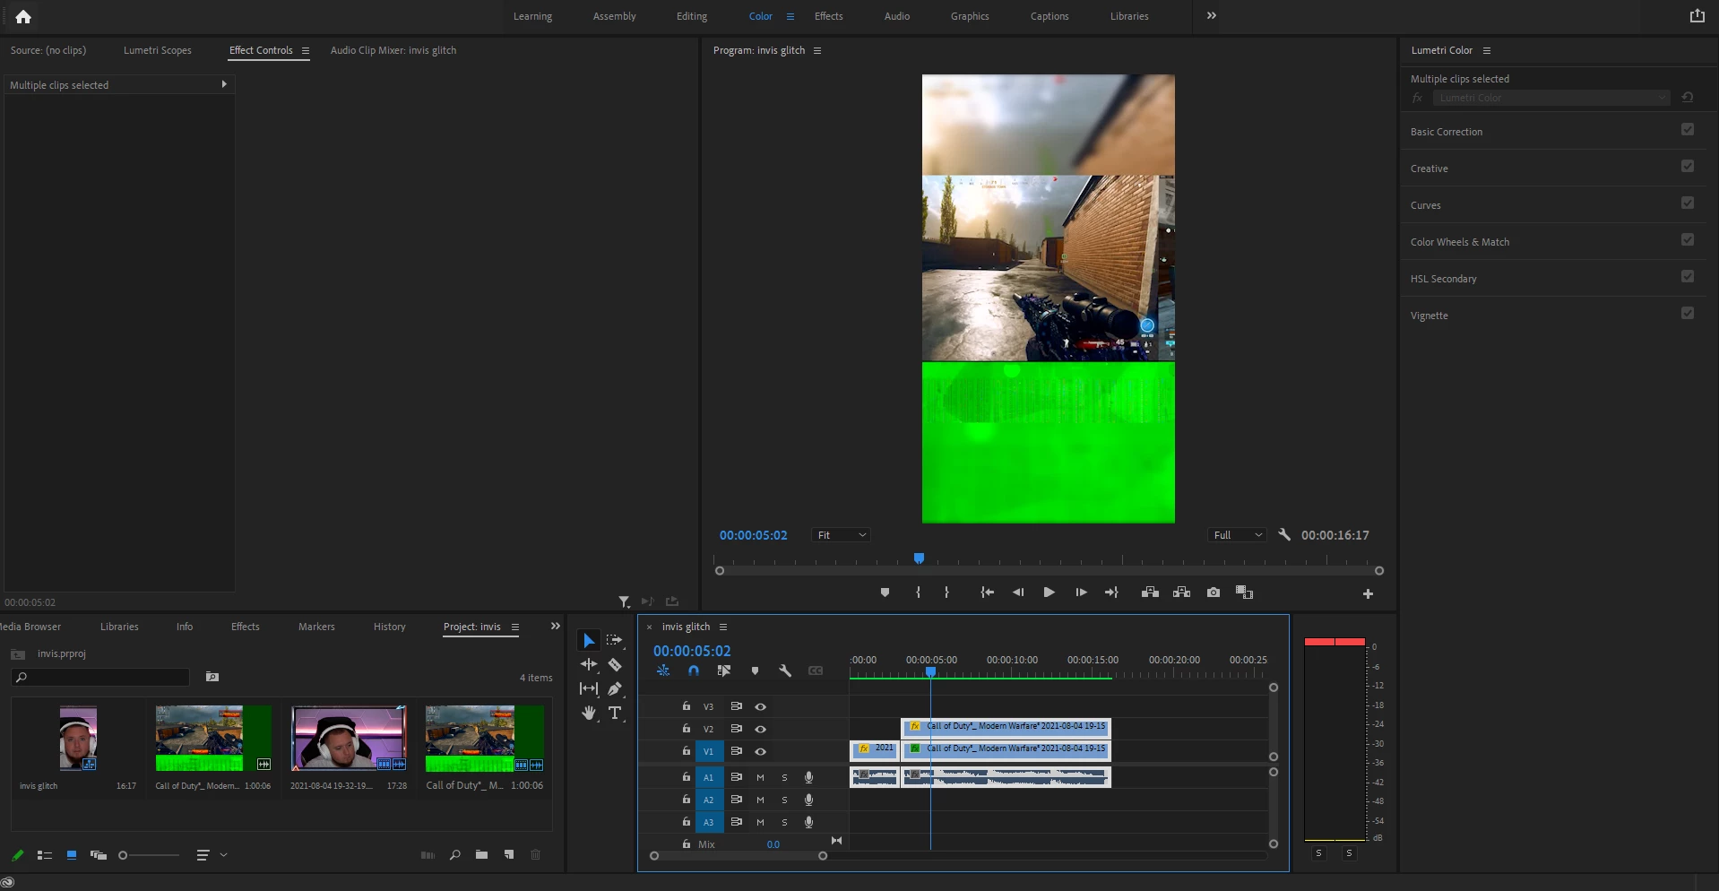Hide track V3 with eye icon
Viewport: 1719px width, 891px height.
tap(760, 706)
